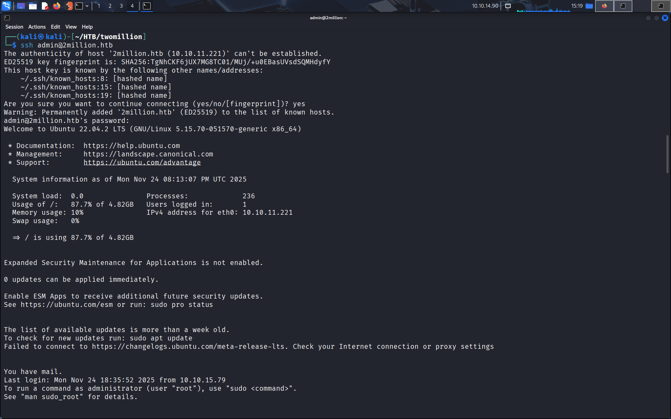Click the show desktop panel icon
The width and height of the screenshot is (671, 419).
point(21,6)
